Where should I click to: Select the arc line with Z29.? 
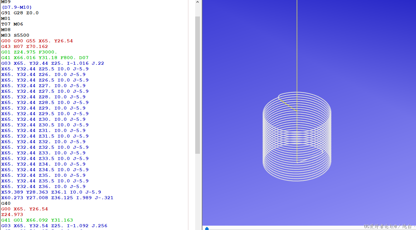[43, 108]
